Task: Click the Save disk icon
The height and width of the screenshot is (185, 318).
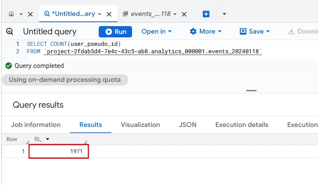Action: [243, 32]
